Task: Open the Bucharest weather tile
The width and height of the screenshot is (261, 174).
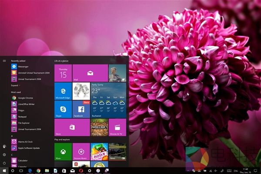Action: point(108,100)
